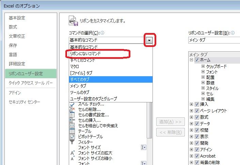Expand the セル group
Screen dimensions: 240x165
pyautogui.click(x=203, y=94)
